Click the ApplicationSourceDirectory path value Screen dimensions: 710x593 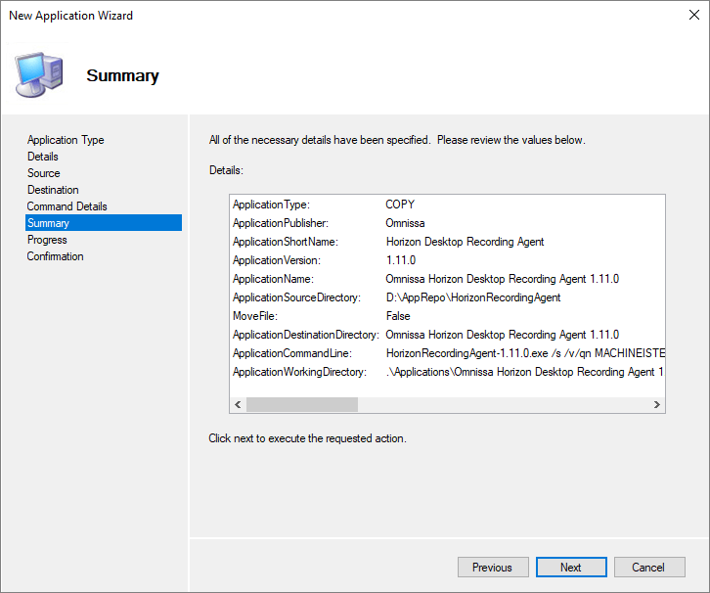point(473,297)
